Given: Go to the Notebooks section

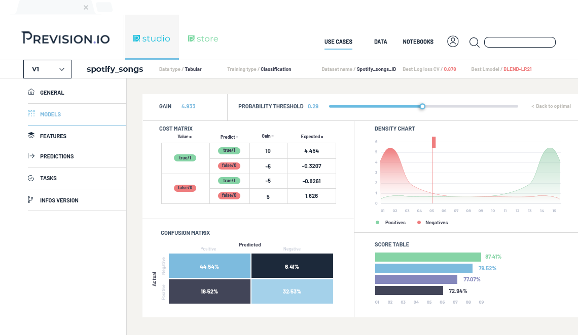Looking at the screenshot, I should (418, 42).
